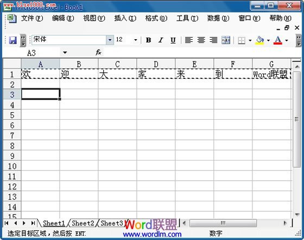Open the 格式(O) menu
This screenshot has height=240, width=304.
click(156, 19)
